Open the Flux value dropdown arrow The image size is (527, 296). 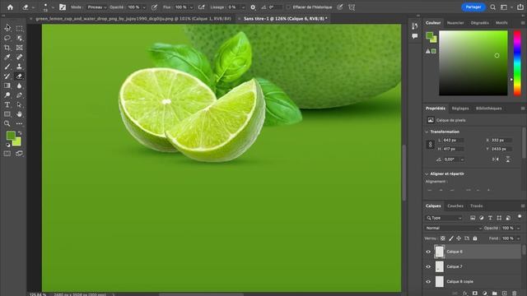click(192, 7)
